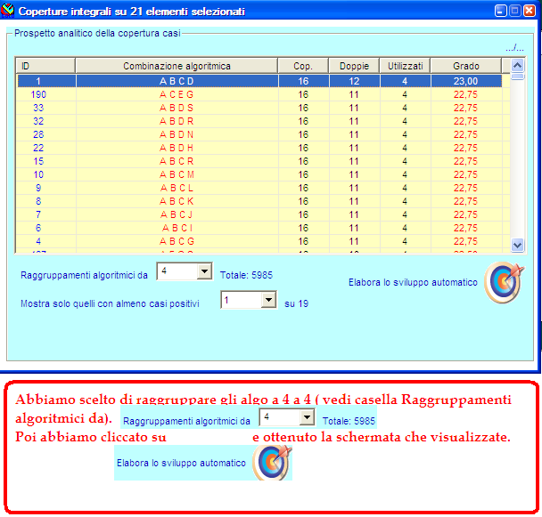This screenshot has width=542, height=517.
Task: Click the su 19 label
Action: point(296,303)
